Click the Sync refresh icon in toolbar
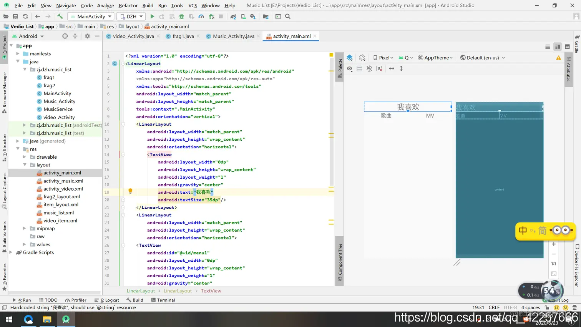581x327 pixels. pos(25,17)
